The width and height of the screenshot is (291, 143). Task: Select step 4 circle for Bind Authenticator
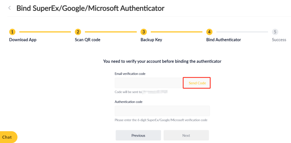point(209,32)
